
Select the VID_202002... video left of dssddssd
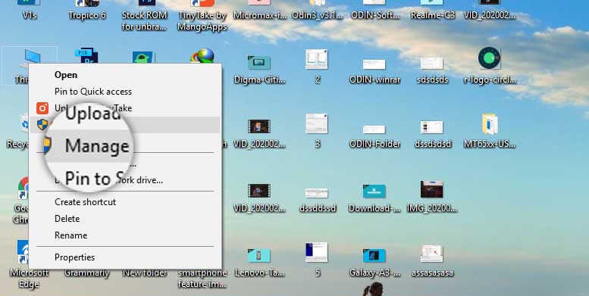pyautogui.click(x=259, y=198)
